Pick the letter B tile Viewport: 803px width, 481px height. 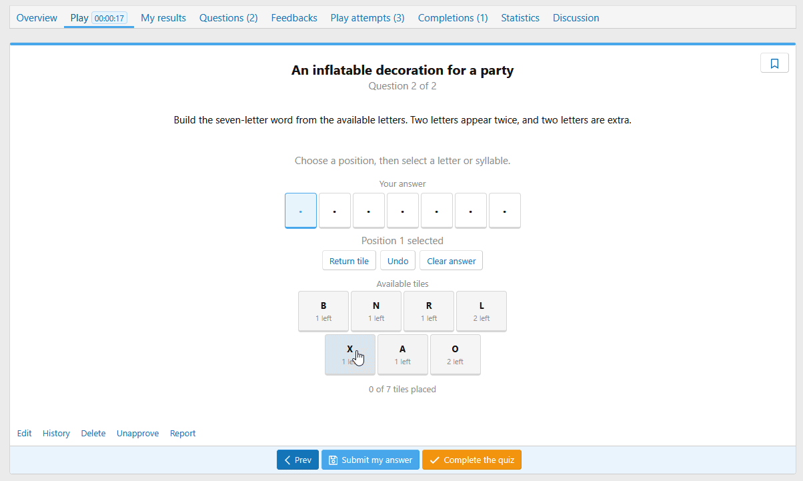coord(323,311)
